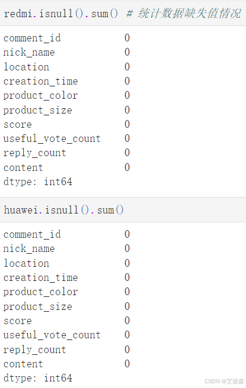
Task: Click creation_time in redmi output
Action: click(41, 81)
